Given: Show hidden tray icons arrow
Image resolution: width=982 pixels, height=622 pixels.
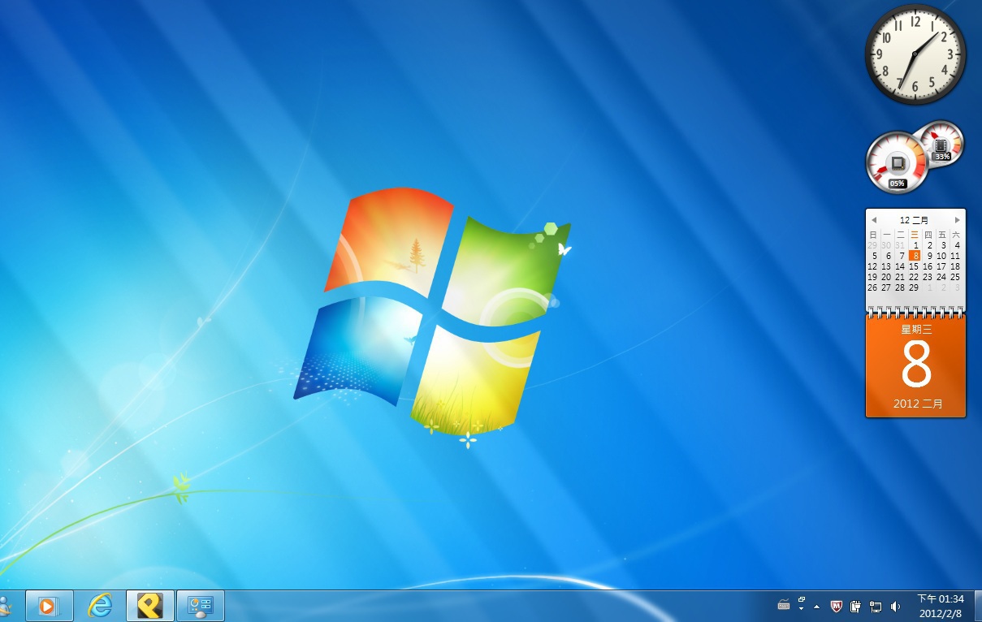Looking at the screenshot, I should pos(816,606).
